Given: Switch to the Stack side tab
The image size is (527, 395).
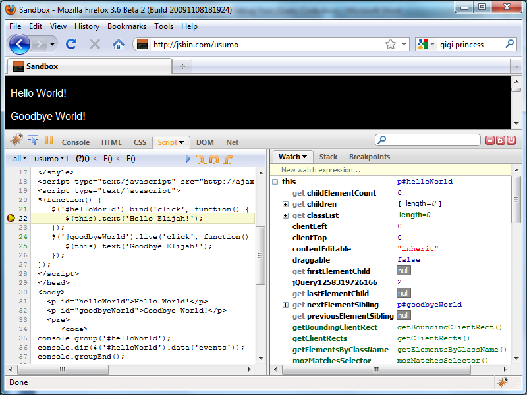Looking at the screenshot, I should coord(328,157).
